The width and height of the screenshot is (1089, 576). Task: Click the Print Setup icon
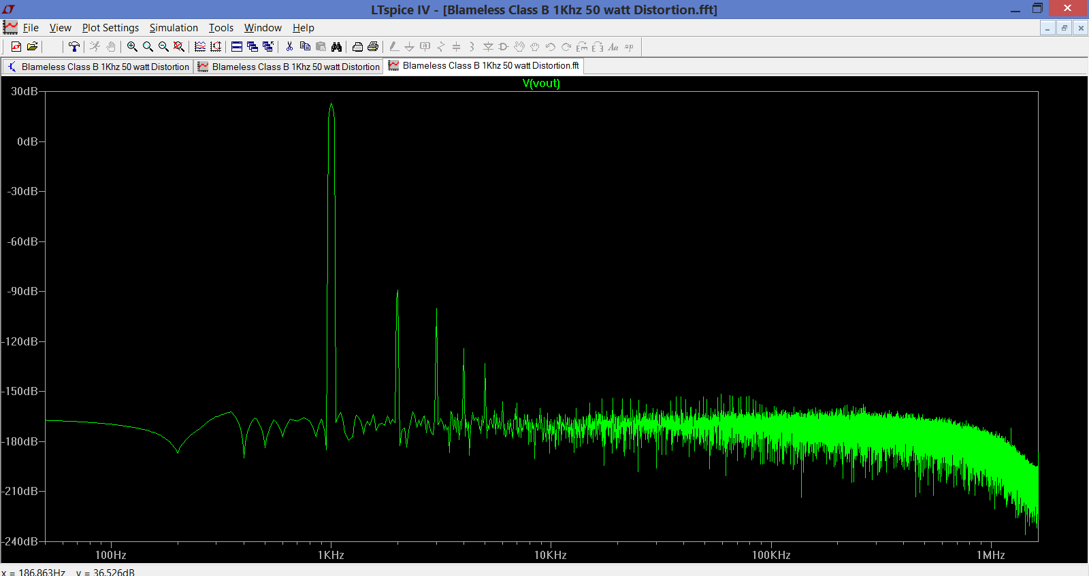tap(357, 47)
